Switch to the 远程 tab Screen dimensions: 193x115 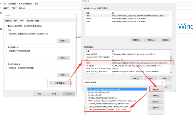tap(37, 21)
